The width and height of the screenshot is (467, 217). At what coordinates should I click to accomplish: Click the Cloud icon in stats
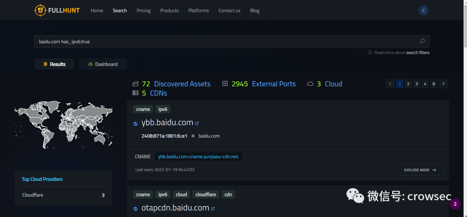[311, 84]
